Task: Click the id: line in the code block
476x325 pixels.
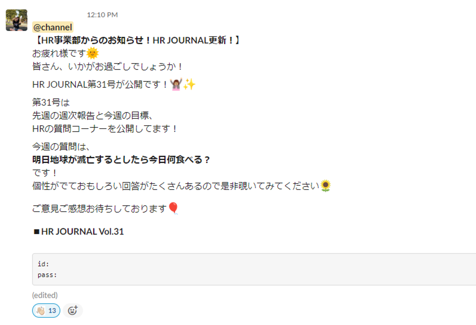Action: tap(43, 264)
